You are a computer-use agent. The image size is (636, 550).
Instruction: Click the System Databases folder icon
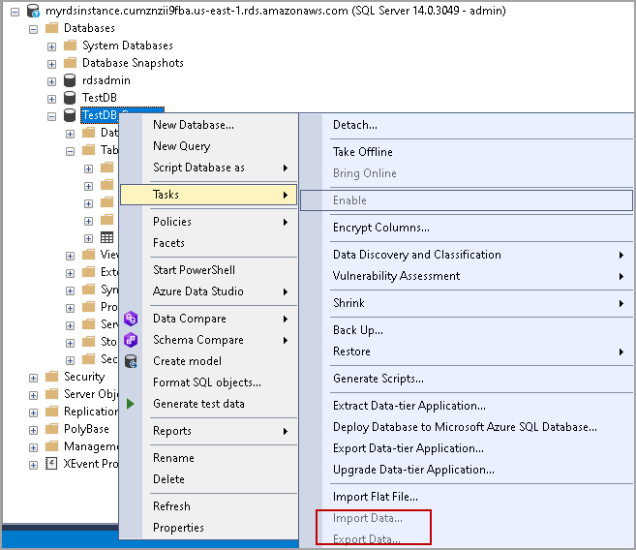70,45
